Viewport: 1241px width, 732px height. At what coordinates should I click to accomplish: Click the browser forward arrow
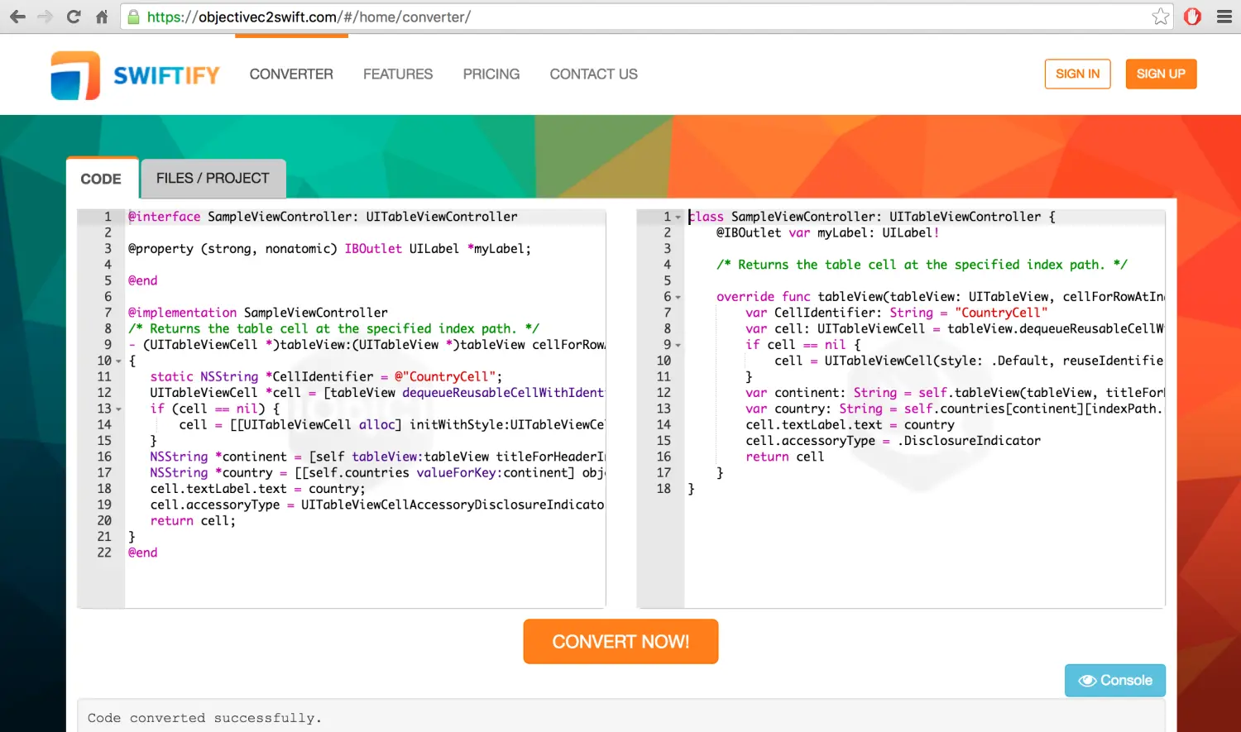[x=46, y=17]
